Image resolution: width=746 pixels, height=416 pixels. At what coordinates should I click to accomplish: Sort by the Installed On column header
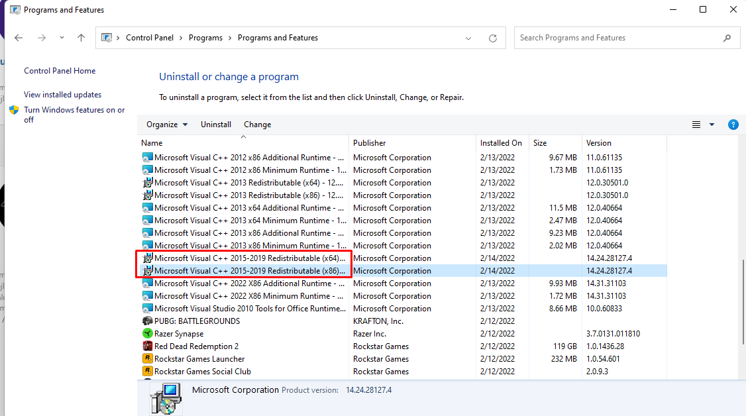(502, 143)
